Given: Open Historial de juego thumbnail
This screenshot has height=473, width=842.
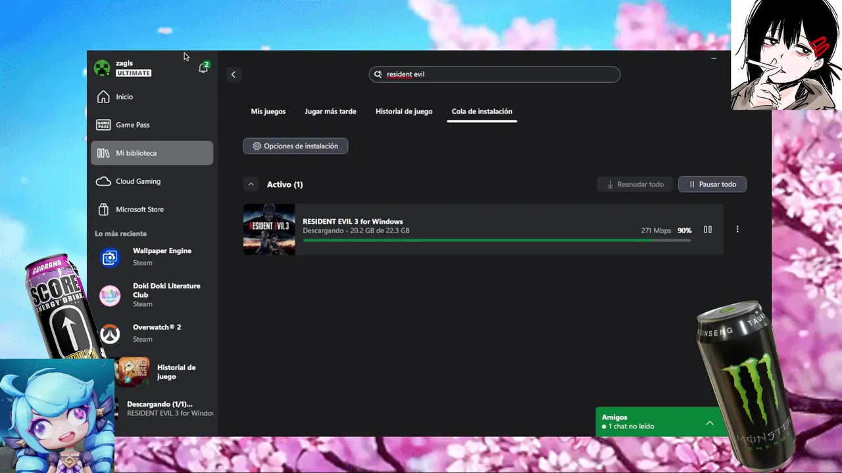Looking at the screenshot, I should click(x=134, y=372).
